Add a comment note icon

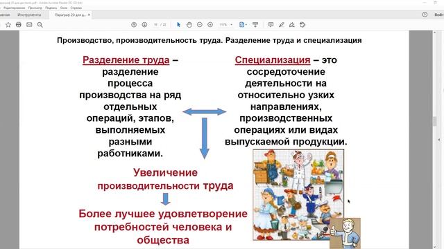pyautogui.click(x=271, y=25)
